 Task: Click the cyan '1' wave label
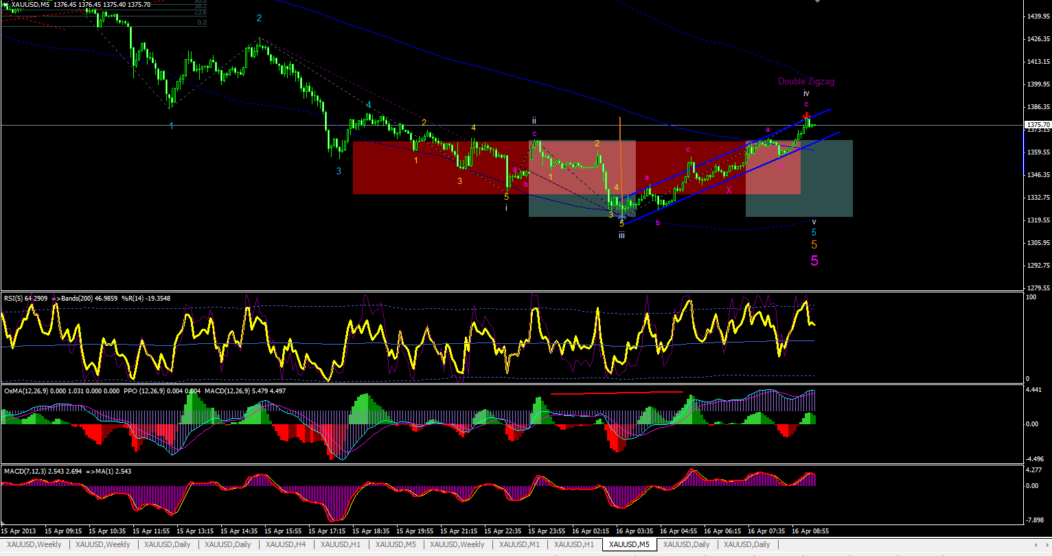172,126
